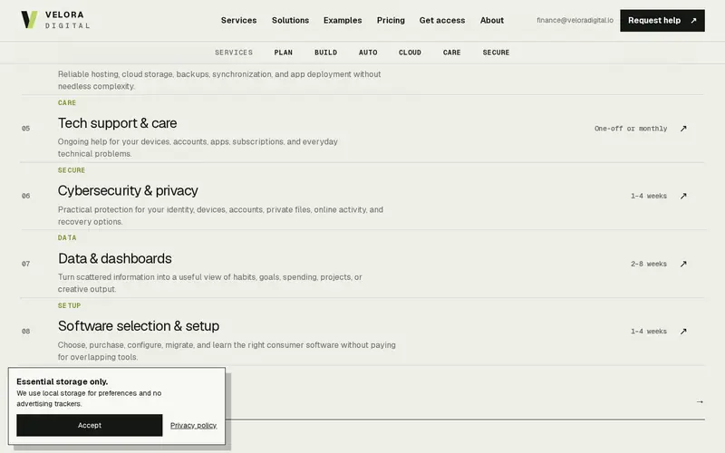Screen dimensions: 725x453
Task: Jump to the AUTO section tab
Action: tap(368, 53)
